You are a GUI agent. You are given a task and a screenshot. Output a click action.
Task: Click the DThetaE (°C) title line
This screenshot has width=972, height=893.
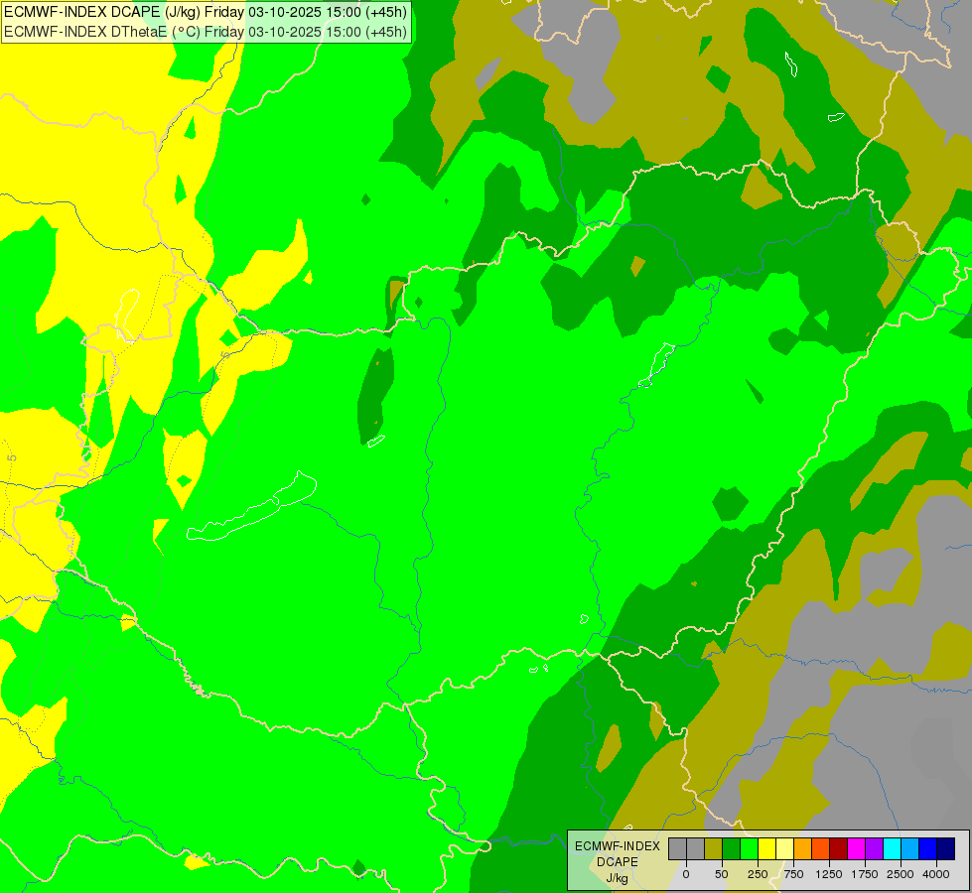pos(206,32)
